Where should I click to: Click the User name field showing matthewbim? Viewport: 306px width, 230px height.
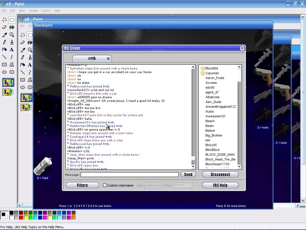click(x=154, y=185)
